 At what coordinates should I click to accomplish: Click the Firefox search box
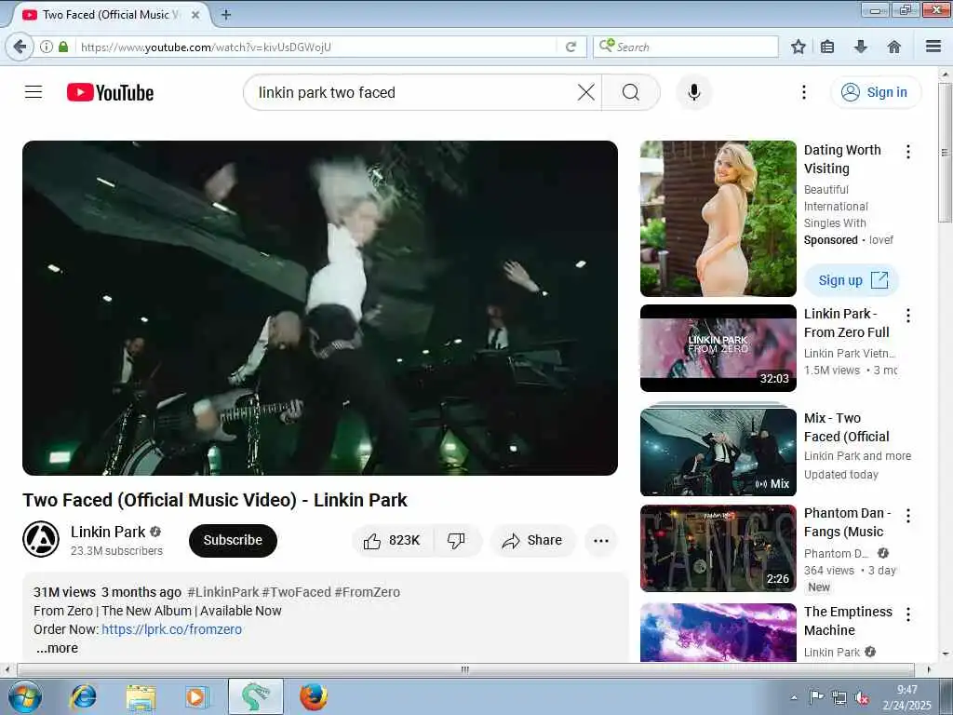[686, 47]
